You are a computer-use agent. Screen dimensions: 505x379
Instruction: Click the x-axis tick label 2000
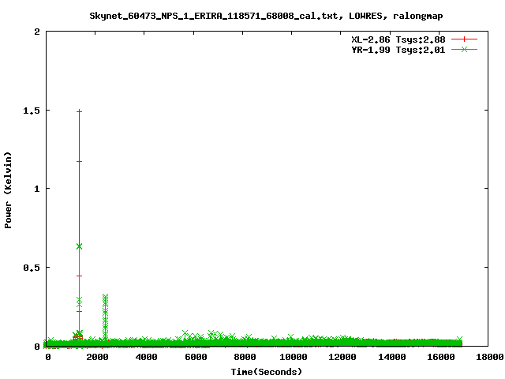[97, 357]
